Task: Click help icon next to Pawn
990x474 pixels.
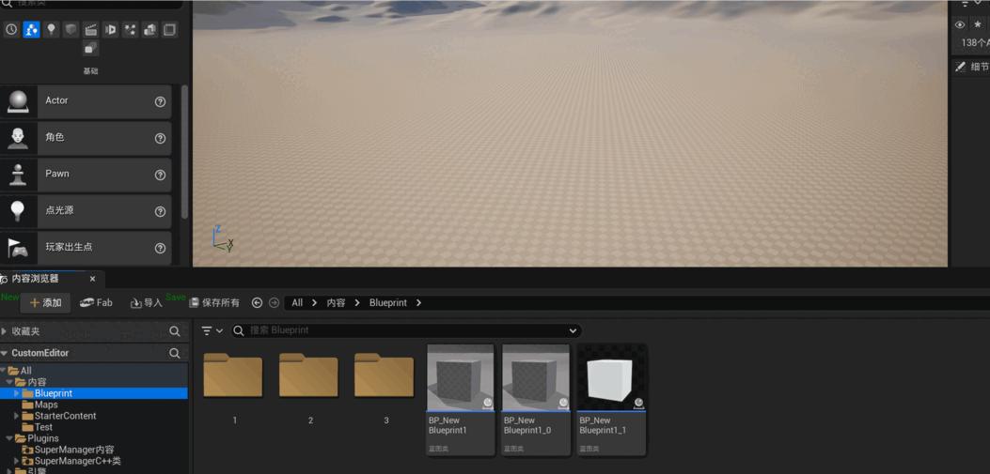Action: [160, 176]
